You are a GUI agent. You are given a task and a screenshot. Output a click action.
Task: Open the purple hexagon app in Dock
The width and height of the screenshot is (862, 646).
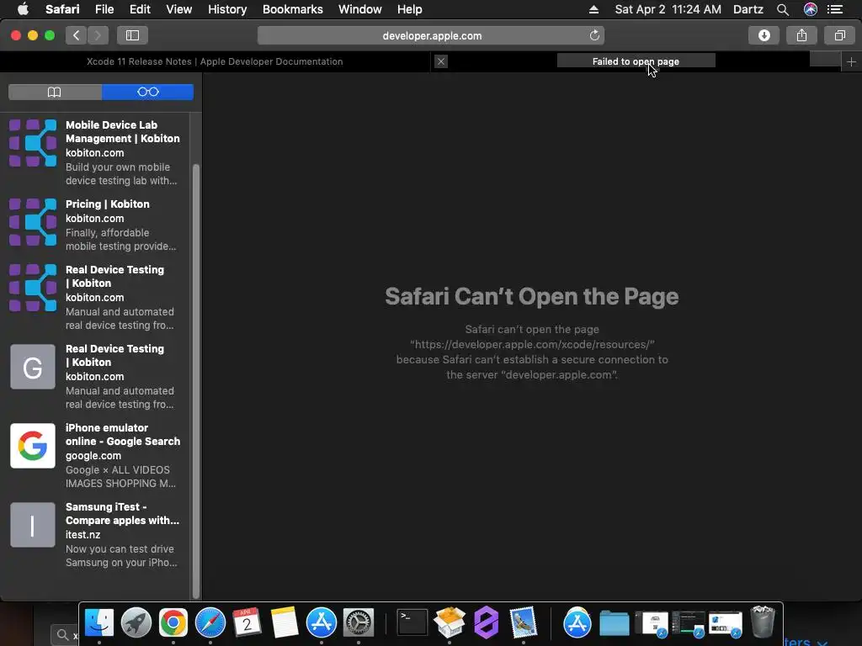click(487, 622)
